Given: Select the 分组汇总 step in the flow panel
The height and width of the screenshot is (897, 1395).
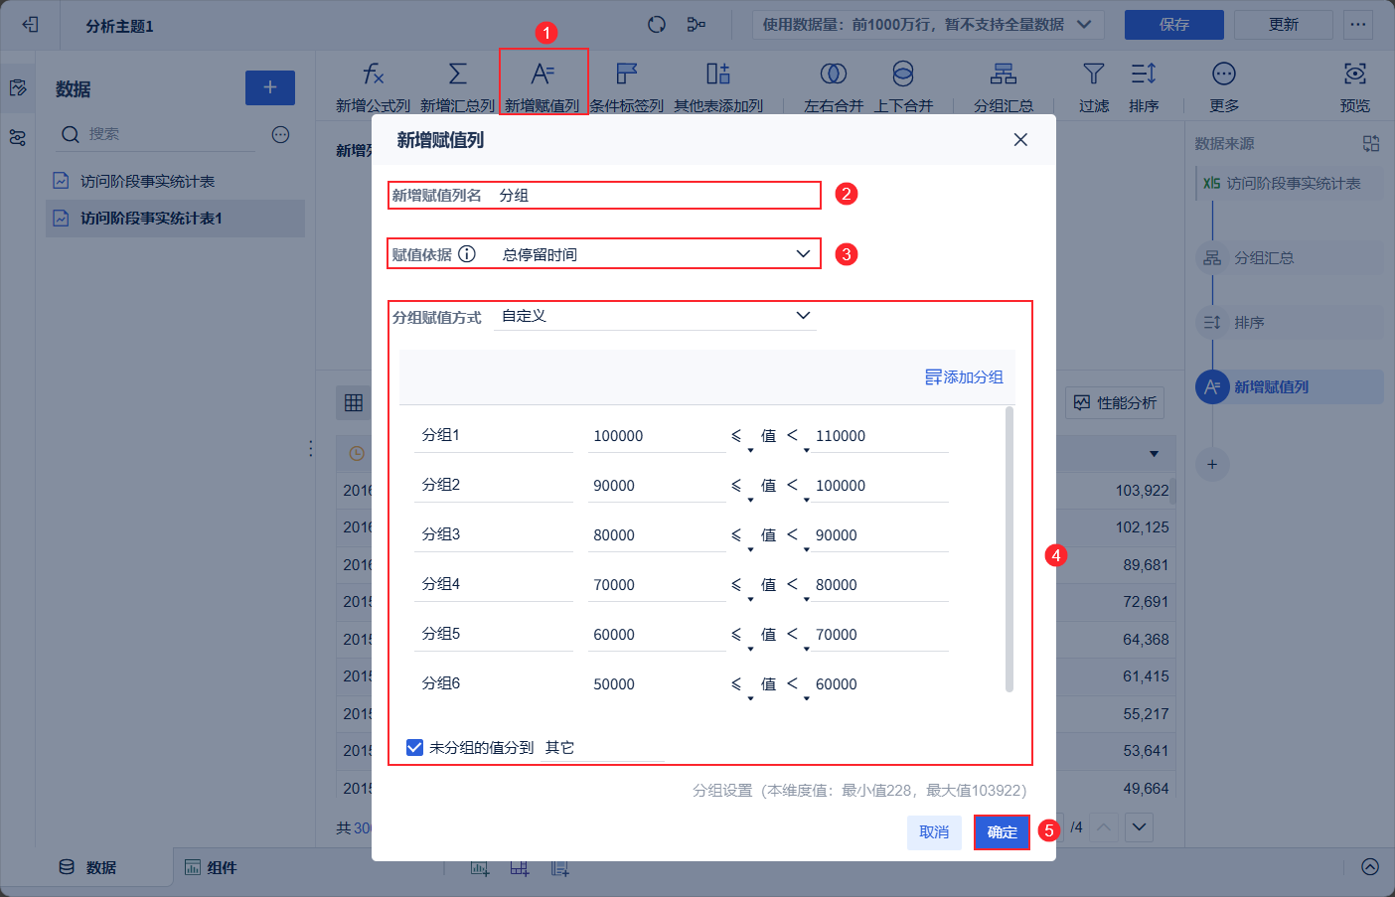Looking at the screenshot, I should [1289, 258].
